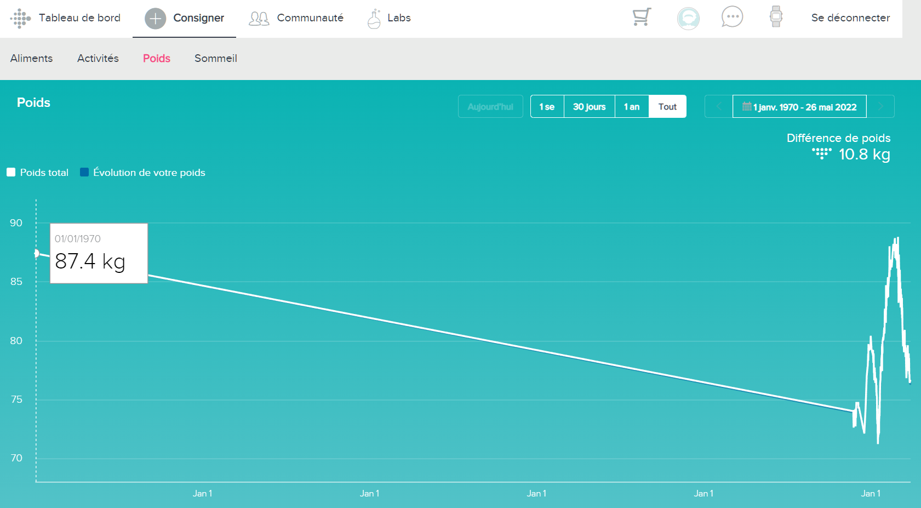Open the Labs page
The height and width of the screenshot is (508, 921).
tap(399, 18)
